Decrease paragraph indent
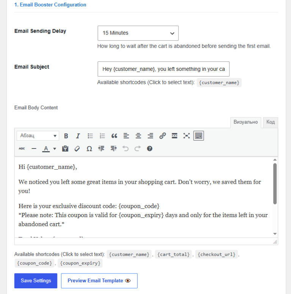 point(101,149)
